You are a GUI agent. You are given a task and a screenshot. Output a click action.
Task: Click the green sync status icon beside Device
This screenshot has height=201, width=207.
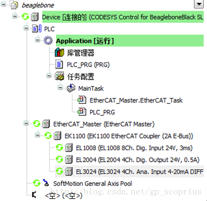25,17
